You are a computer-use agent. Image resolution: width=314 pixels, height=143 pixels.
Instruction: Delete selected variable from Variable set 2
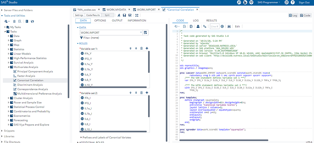coord(141,93)
